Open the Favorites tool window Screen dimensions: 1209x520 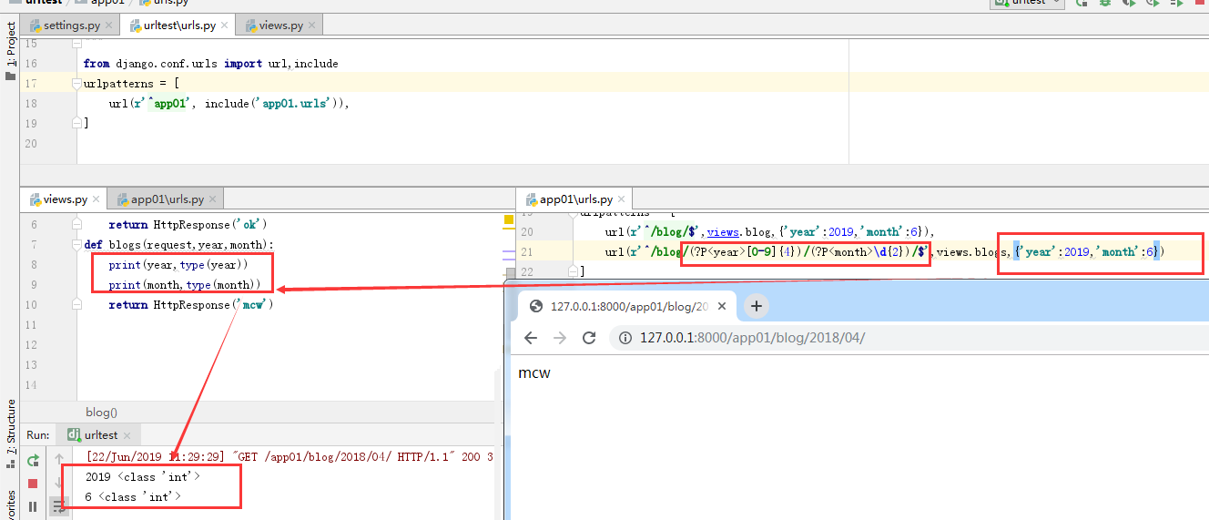11,505
